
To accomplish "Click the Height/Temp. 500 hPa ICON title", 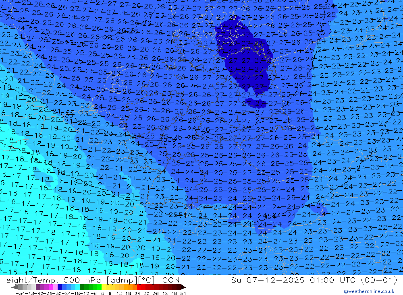I will tap(90, 280).
